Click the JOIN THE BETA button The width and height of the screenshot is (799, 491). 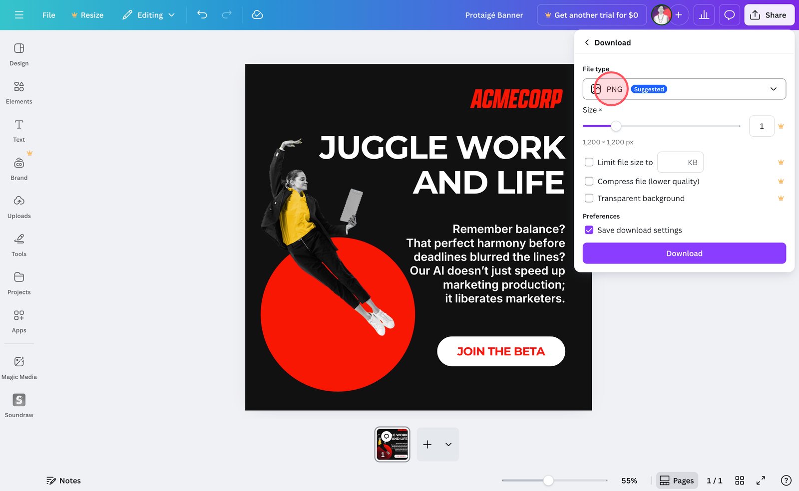(501, 351)
